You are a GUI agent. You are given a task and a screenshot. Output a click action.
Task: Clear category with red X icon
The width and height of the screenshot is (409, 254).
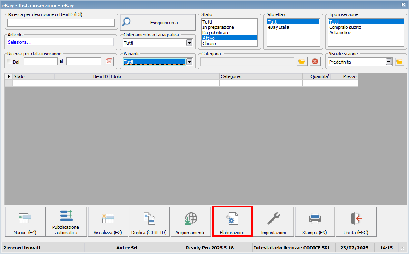click(315, 62)
